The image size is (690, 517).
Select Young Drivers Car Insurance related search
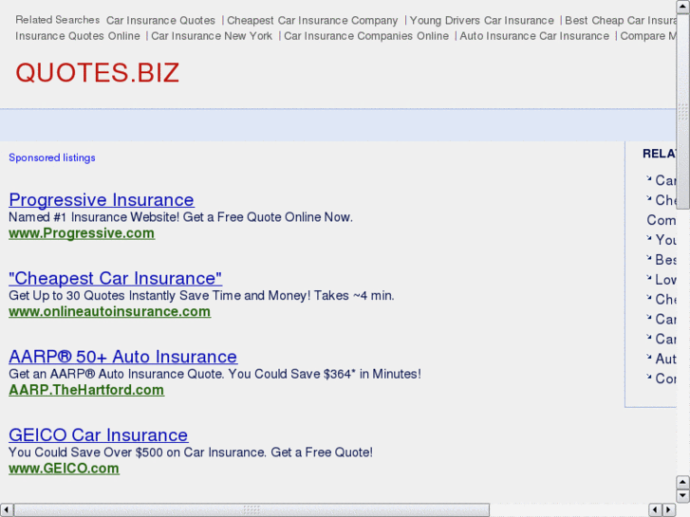(x=481, y=20)
